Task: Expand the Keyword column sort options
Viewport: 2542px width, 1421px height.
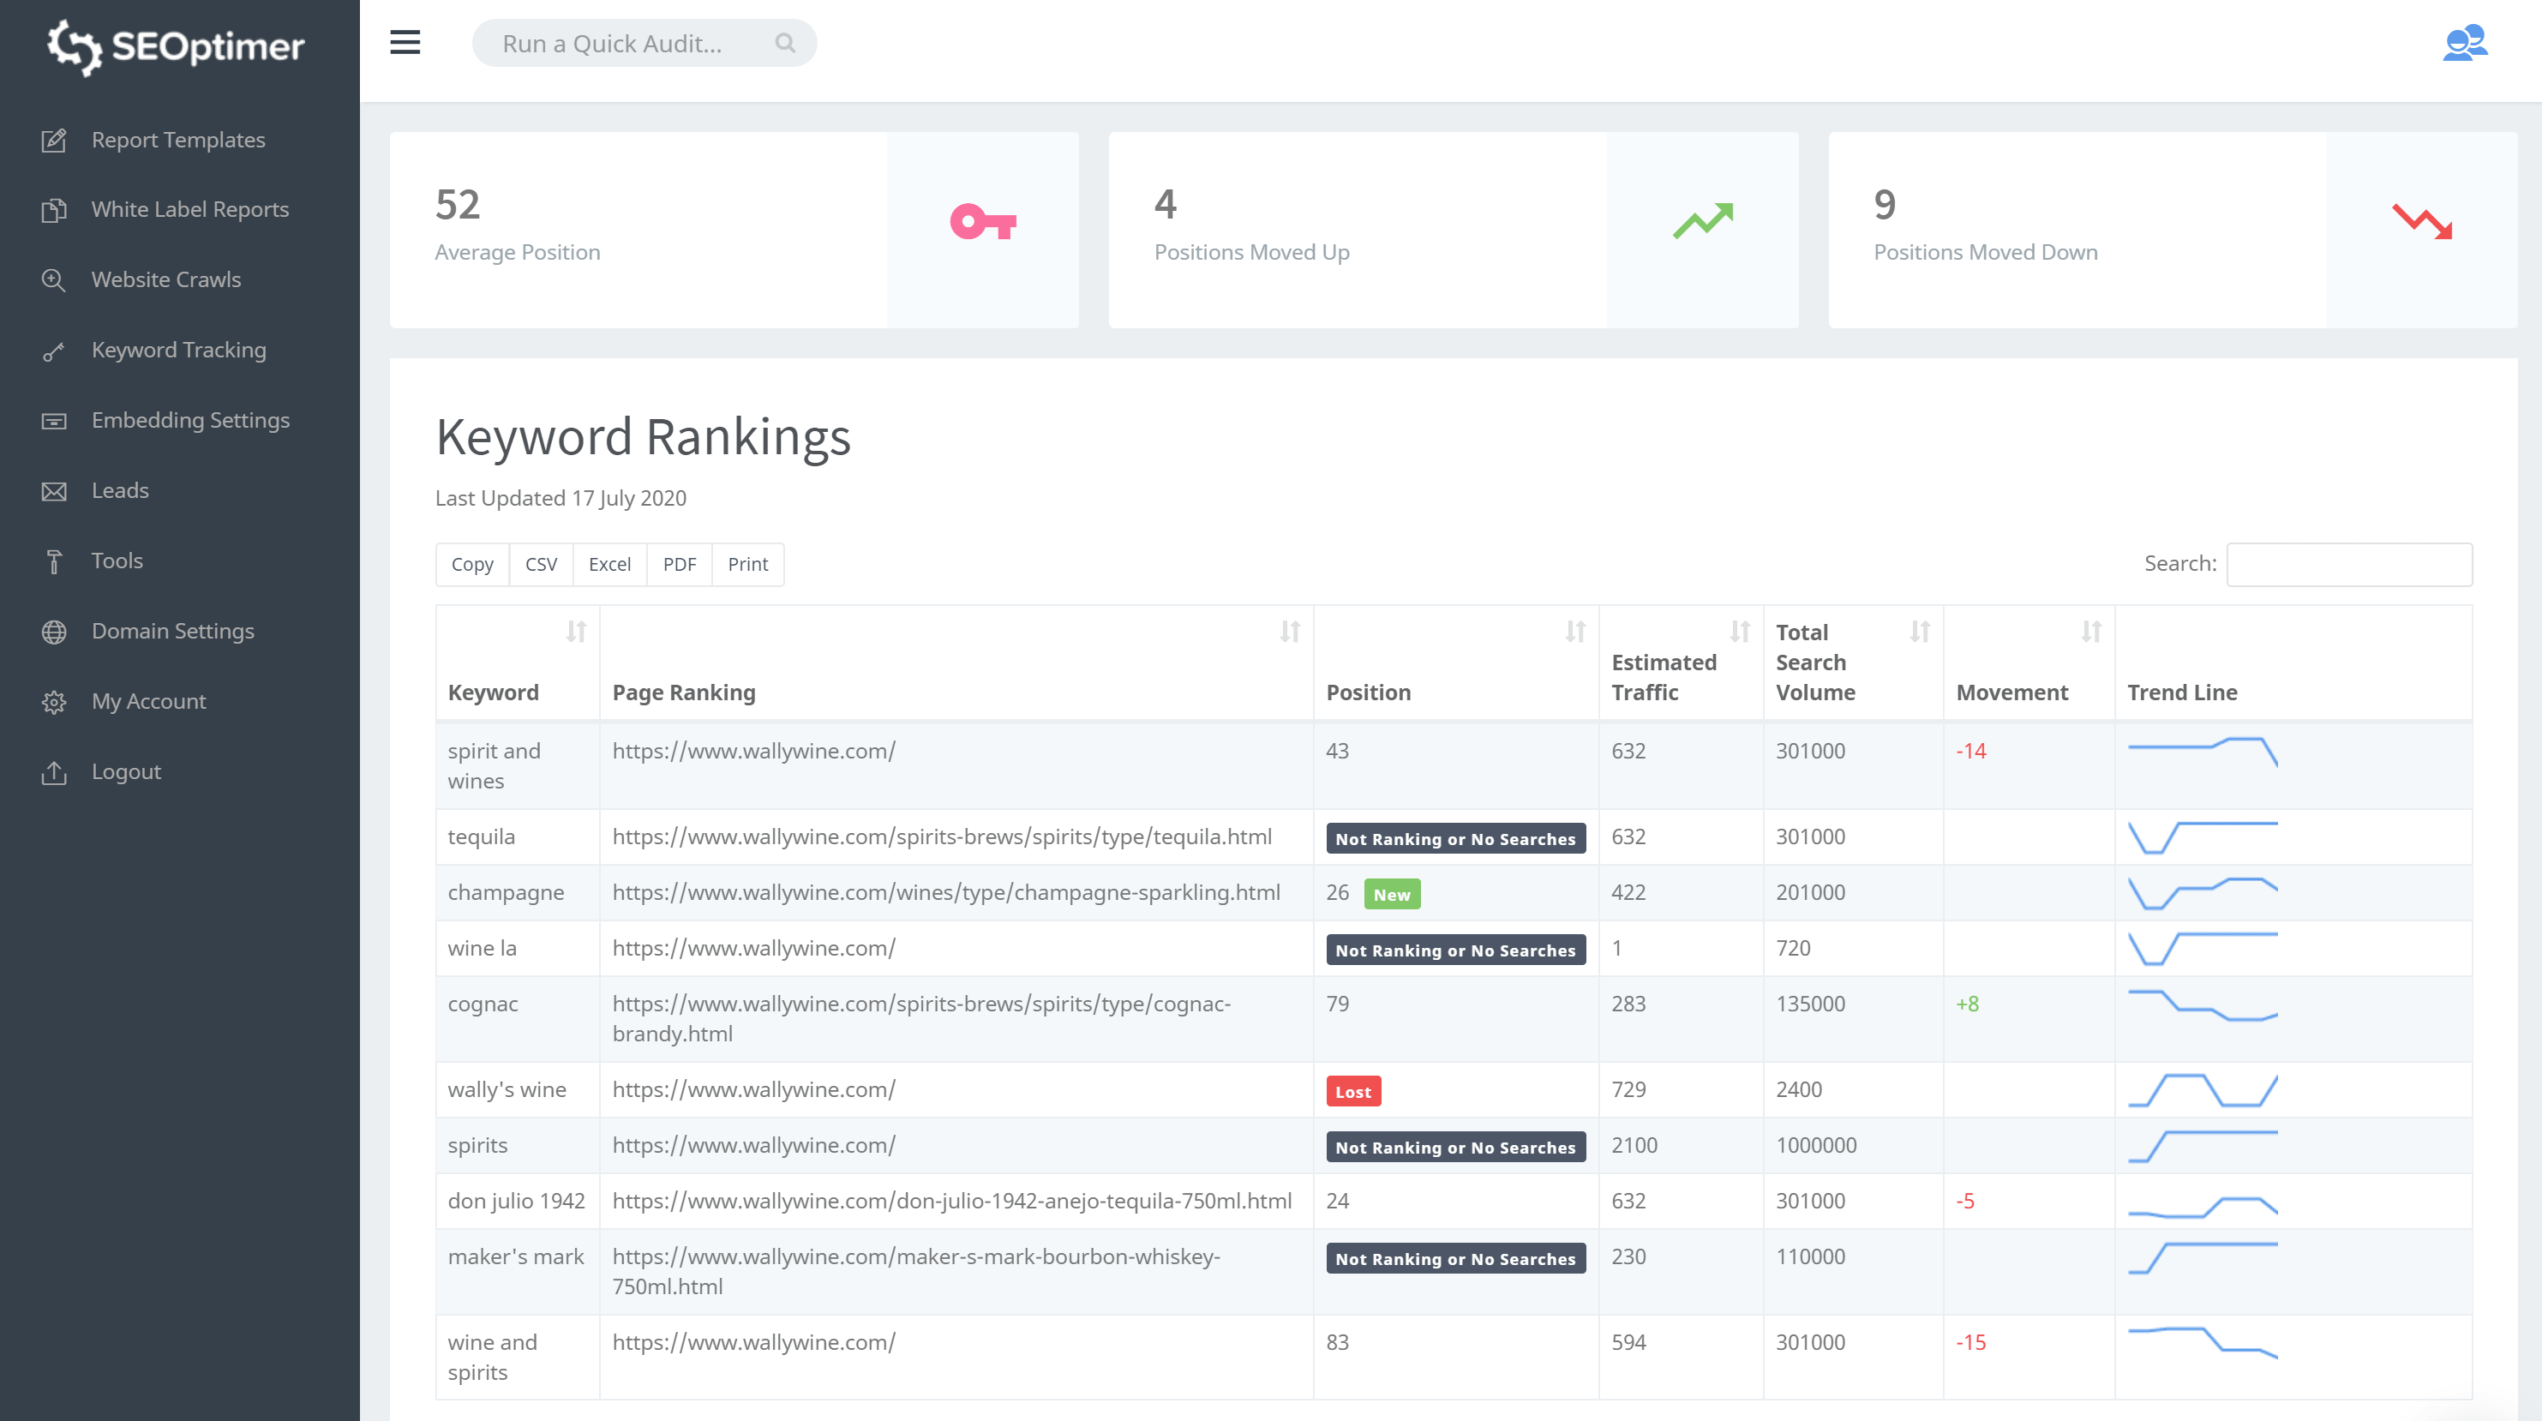Action: (x=578, y=630)
